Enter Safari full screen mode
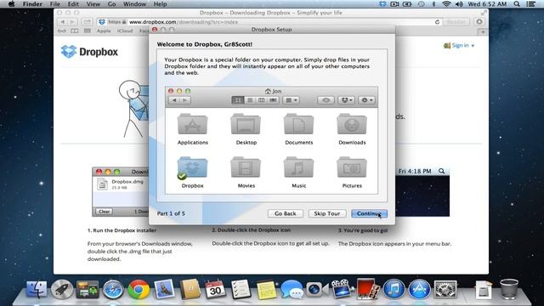The height and width of the screenshot is (306, 544). point(484,13)
